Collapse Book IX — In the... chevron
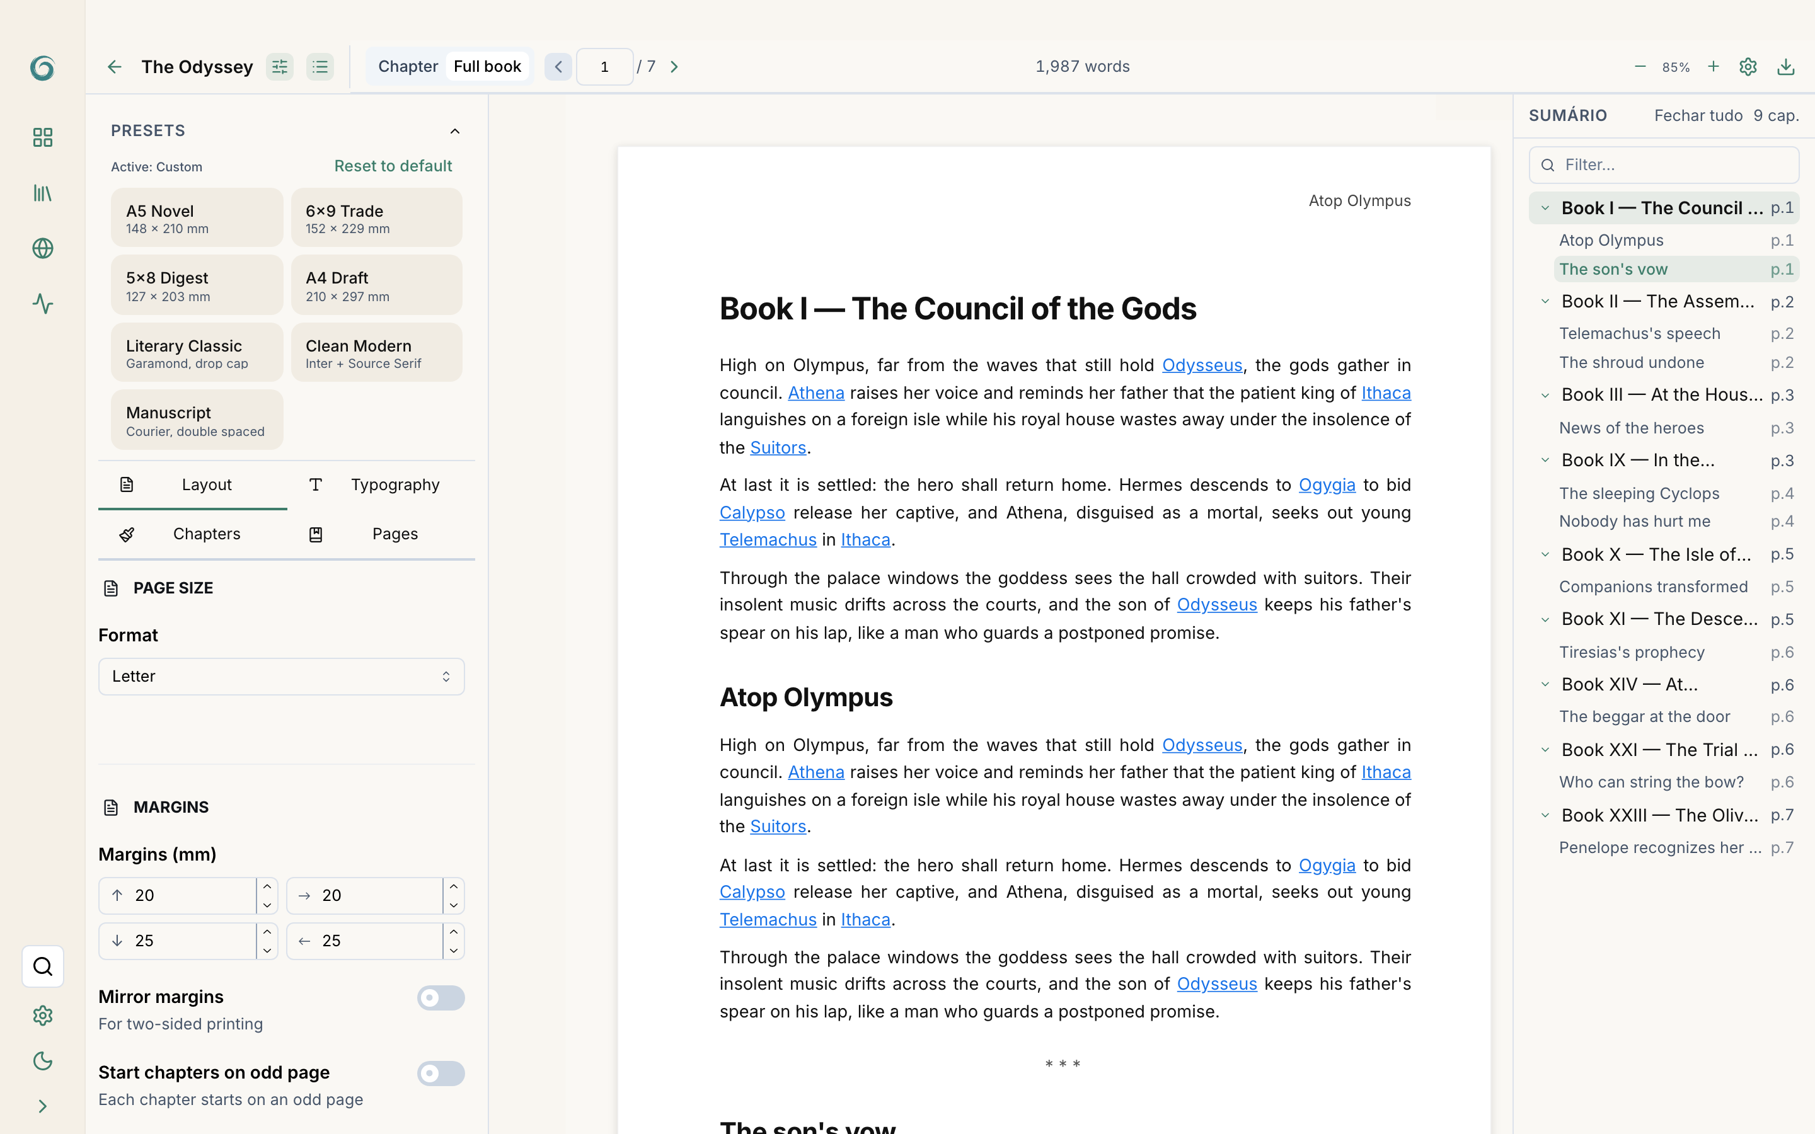 [1545, 461]
